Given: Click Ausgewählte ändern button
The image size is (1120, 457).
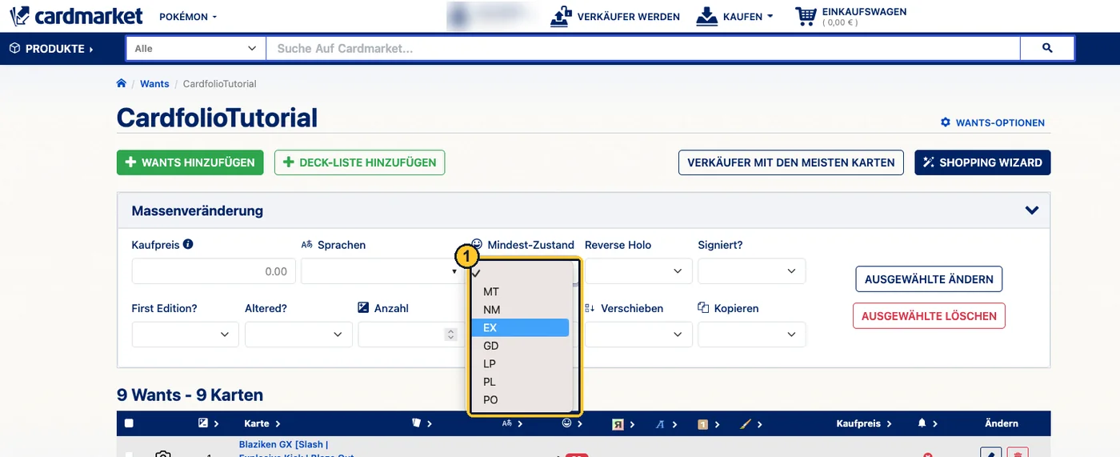Looking at the screenshot, I should point(929,279).
